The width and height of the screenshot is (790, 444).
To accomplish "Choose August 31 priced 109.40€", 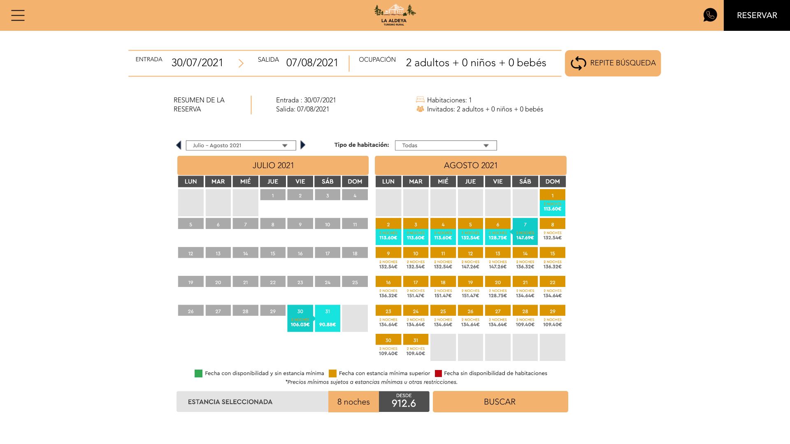I will tap(416, 347).
